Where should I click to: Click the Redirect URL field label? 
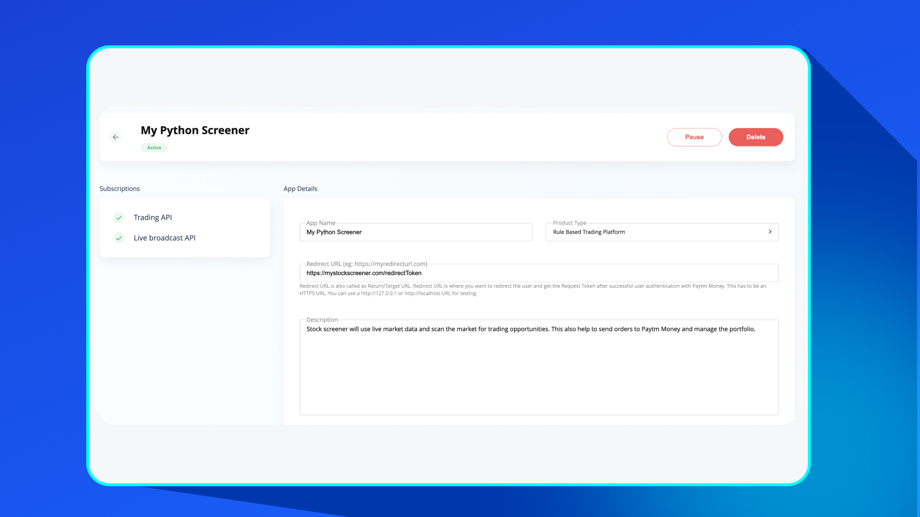[x=366, y=264]
